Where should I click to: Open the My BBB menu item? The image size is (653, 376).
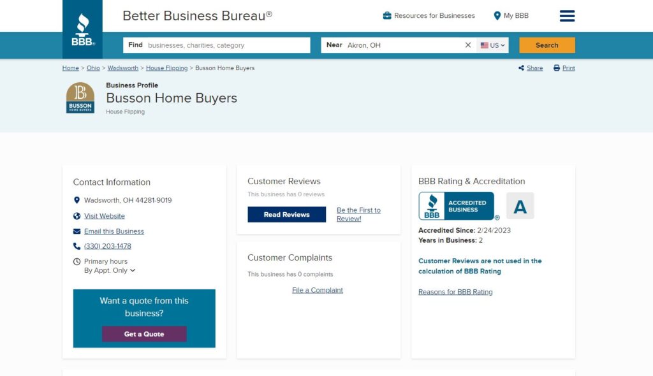coord(511,16)
